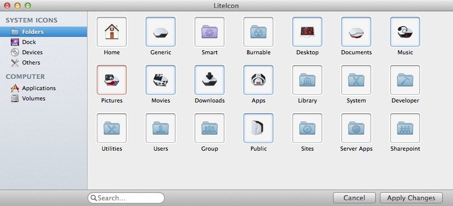
Task: Select the Public folder icon well
Action: [x=258, y=128]
